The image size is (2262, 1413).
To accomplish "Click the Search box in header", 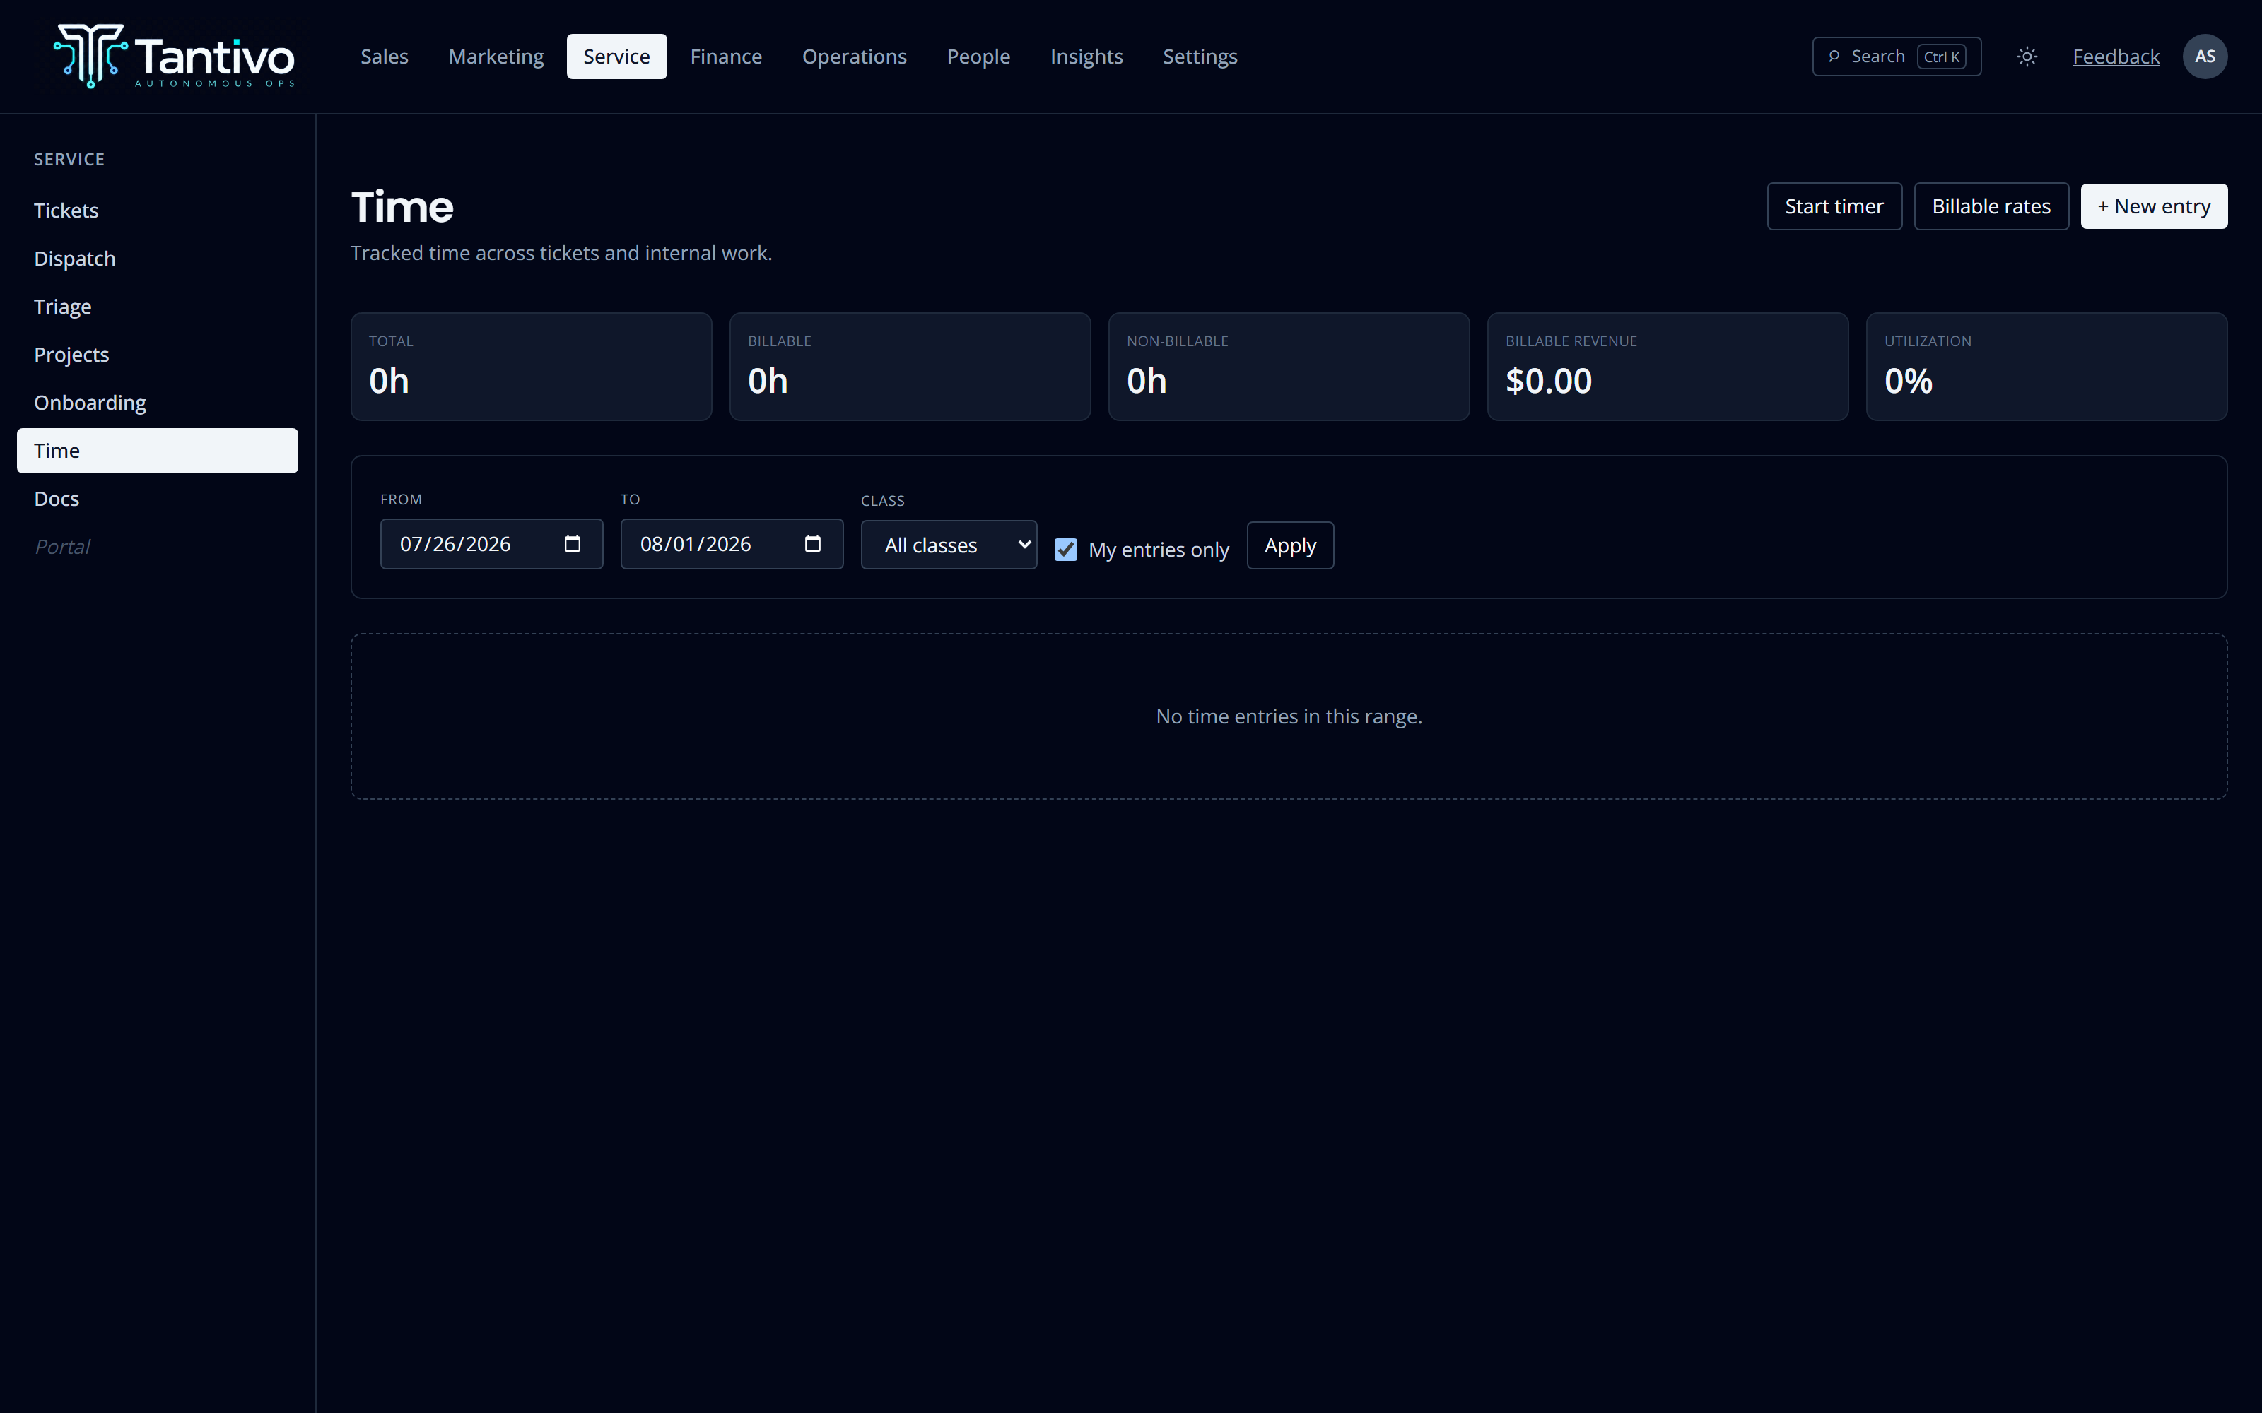I will 1896,56.
